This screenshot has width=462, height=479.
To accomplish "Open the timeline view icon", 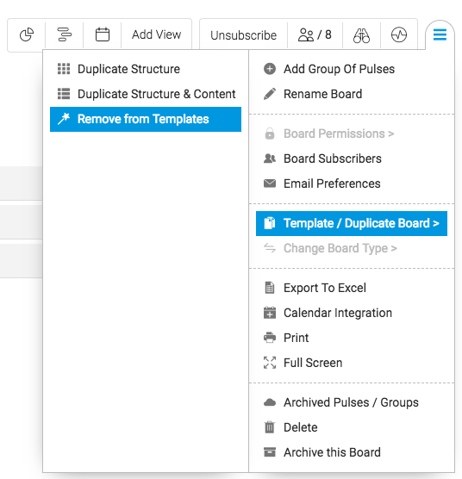I will click(64, 34).
